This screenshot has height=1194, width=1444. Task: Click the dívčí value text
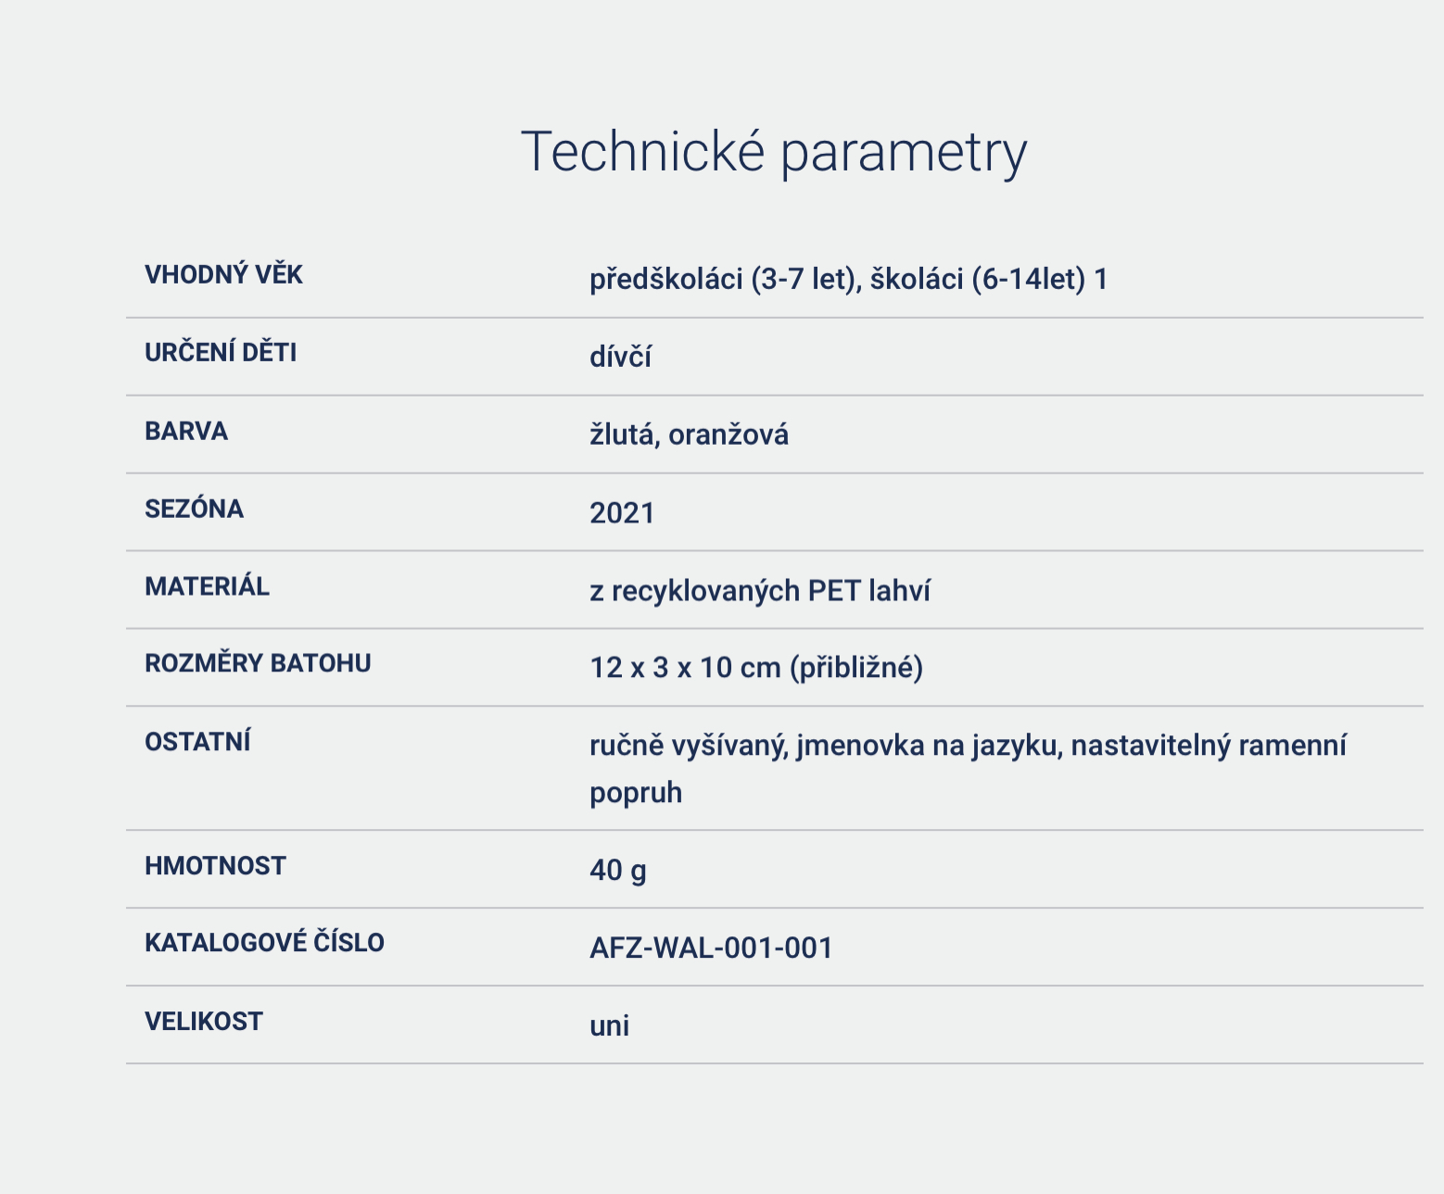click(x=620, y=357)
